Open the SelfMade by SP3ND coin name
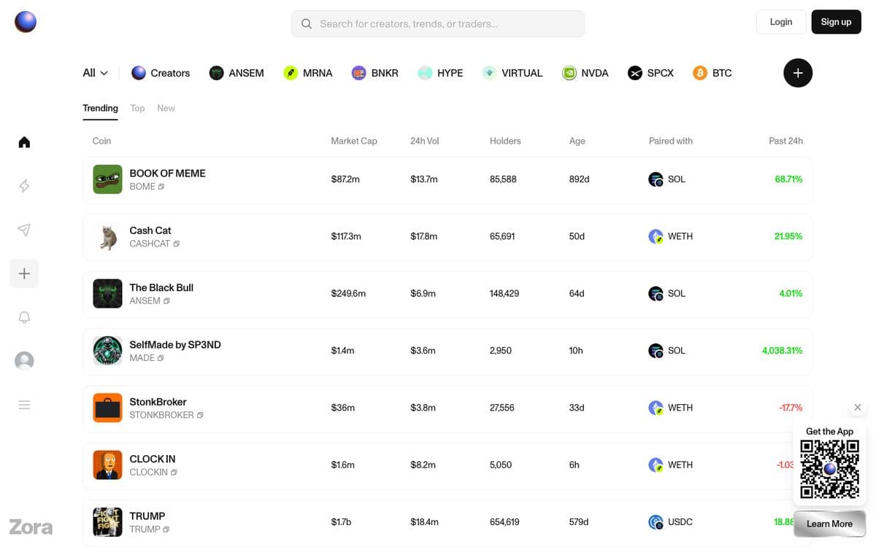Image resolution: width=876 pixels, height=547 pixels. 175,344
